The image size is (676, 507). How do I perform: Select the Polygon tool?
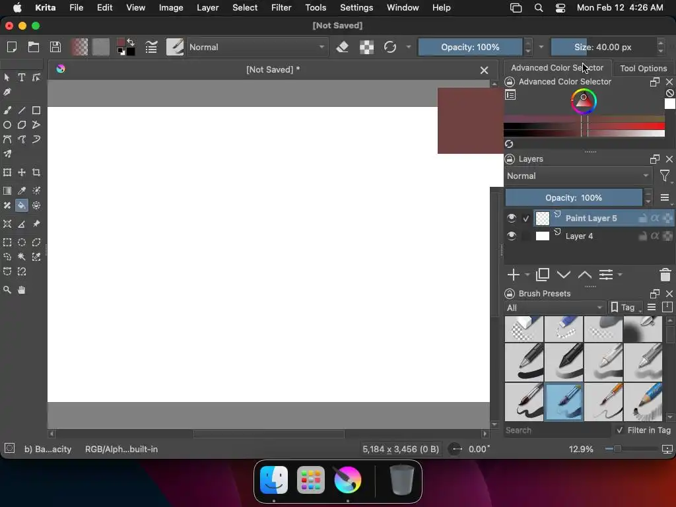tap(22, 125)
